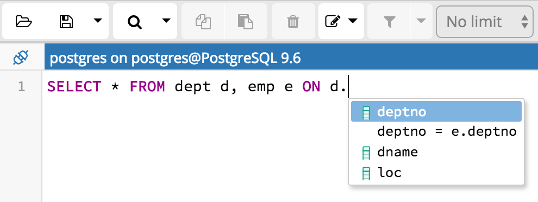Viewport: 538px width, 202px height.
Task: Click the word dept in the query
Action: 192,86
